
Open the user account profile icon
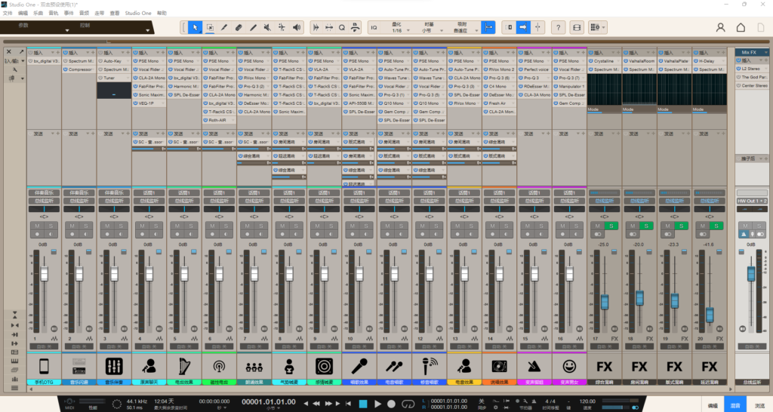[x=720, y=28]
